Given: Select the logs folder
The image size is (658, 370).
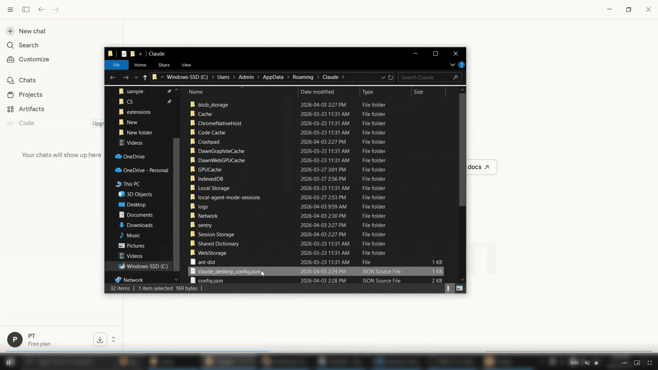Looking at the screenshot, I should (x=316, y=206).
